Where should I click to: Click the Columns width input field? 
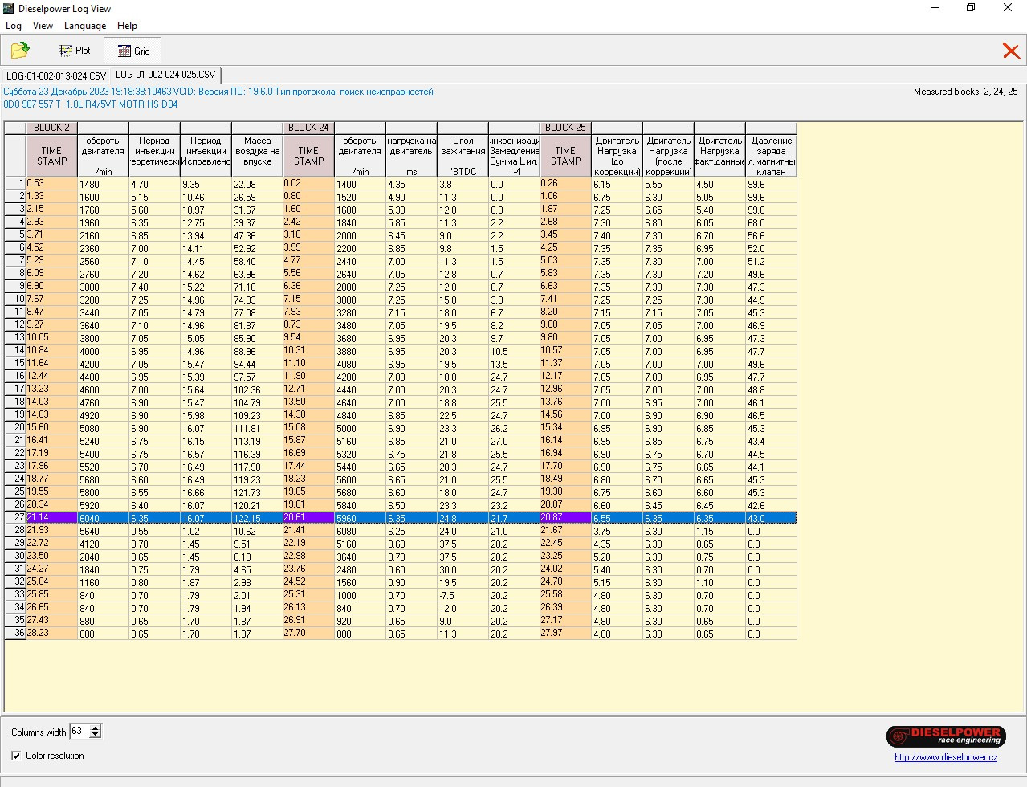point(79,732)
